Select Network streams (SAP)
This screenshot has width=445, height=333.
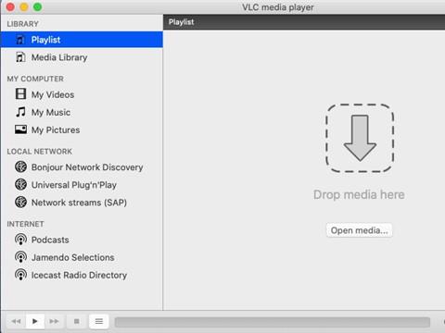click(82, 203)
